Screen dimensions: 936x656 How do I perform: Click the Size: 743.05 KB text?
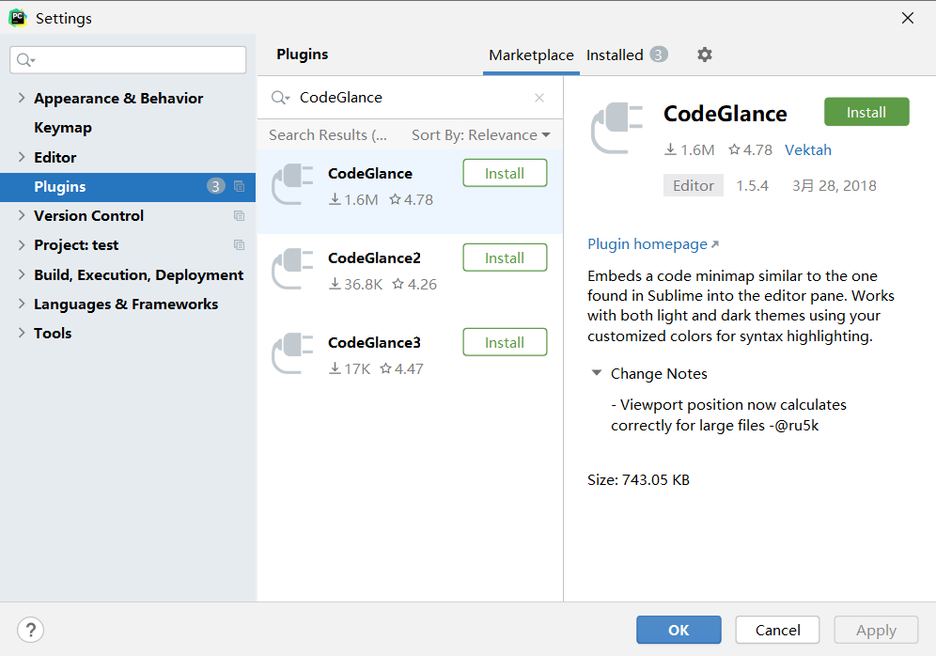[x=638, y=480]
